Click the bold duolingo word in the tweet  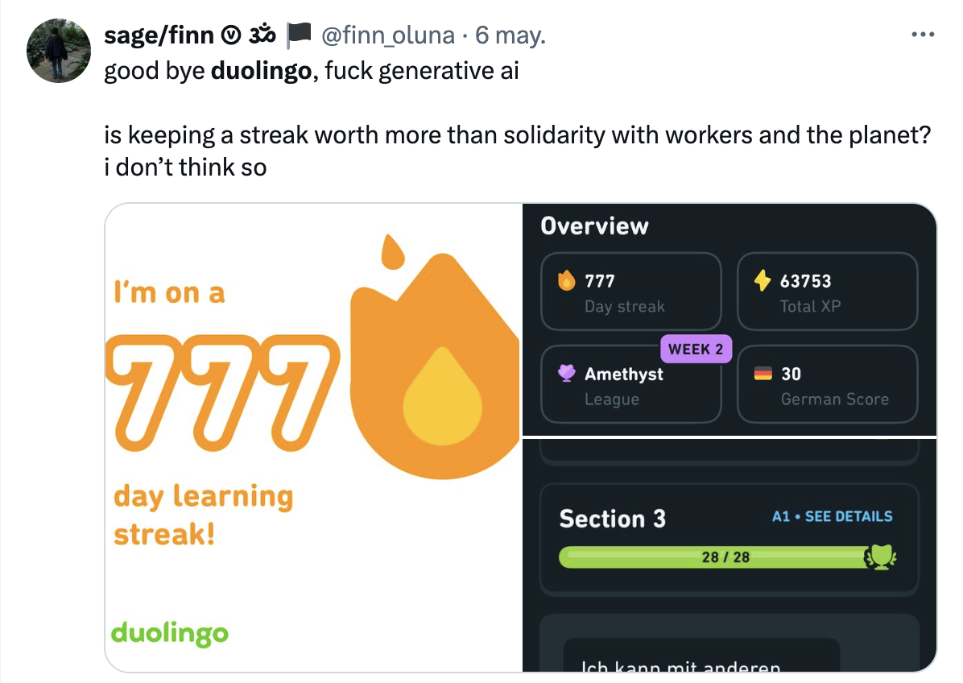[262, 71]
